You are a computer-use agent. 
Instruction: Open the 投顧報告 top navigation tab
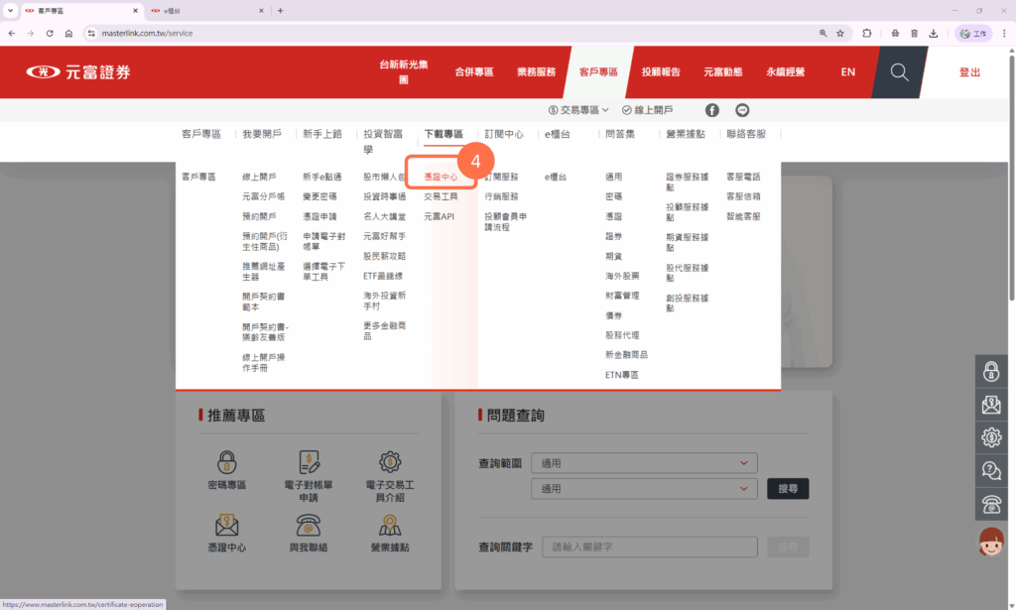point(661,72)
